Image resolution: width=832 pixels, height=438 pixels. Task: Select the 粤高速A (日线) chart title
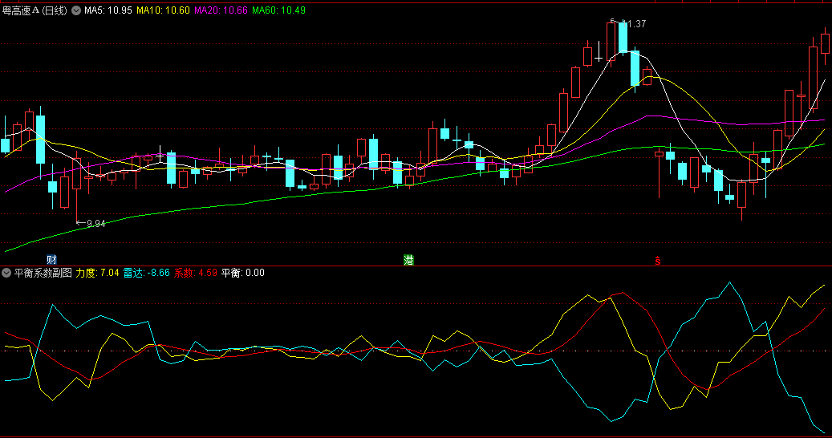pyautogui.click(x=35, y=10)
